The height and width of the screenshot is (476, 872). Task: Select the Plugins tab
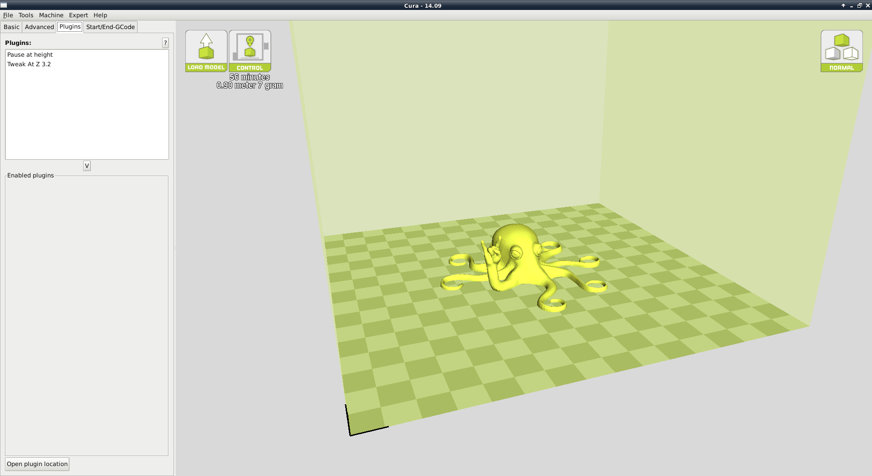click(70, 26)
